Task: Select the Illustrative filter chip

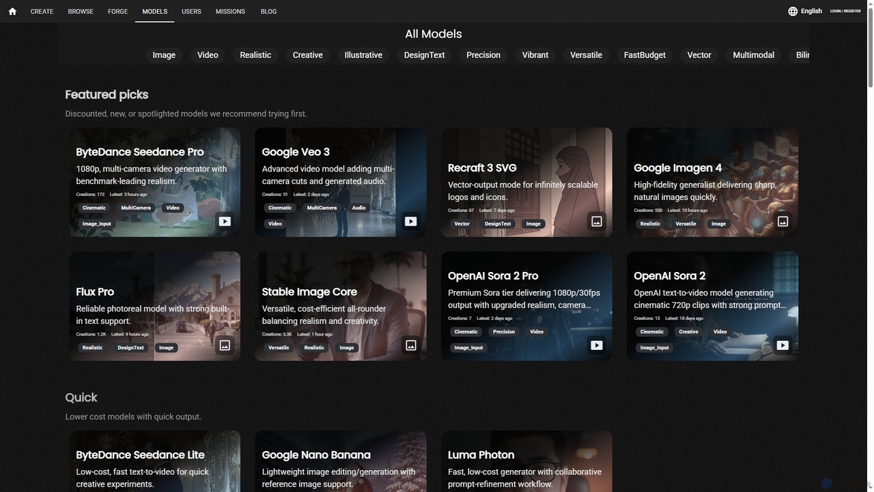Action: coord(363,55)
